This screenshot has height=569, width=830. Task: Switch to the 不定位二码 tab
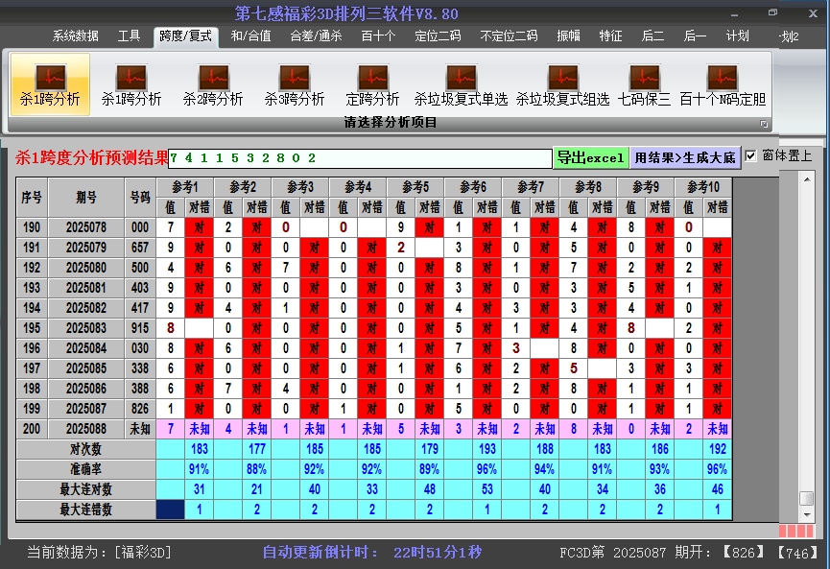coord(509,36)
